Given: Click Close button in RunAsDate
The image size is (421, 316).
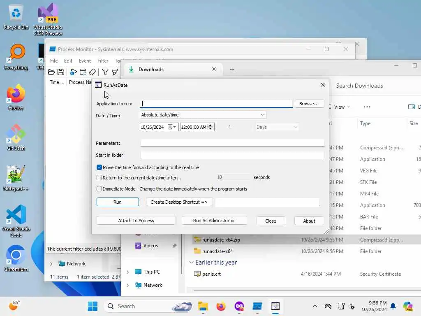Looking at the screenshot, I should (271, 221).
